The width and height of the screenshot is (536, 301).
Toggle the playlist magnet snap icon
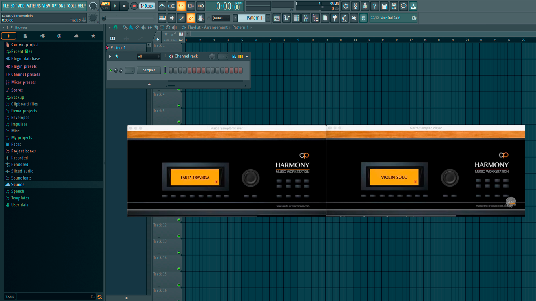(115, 27)
